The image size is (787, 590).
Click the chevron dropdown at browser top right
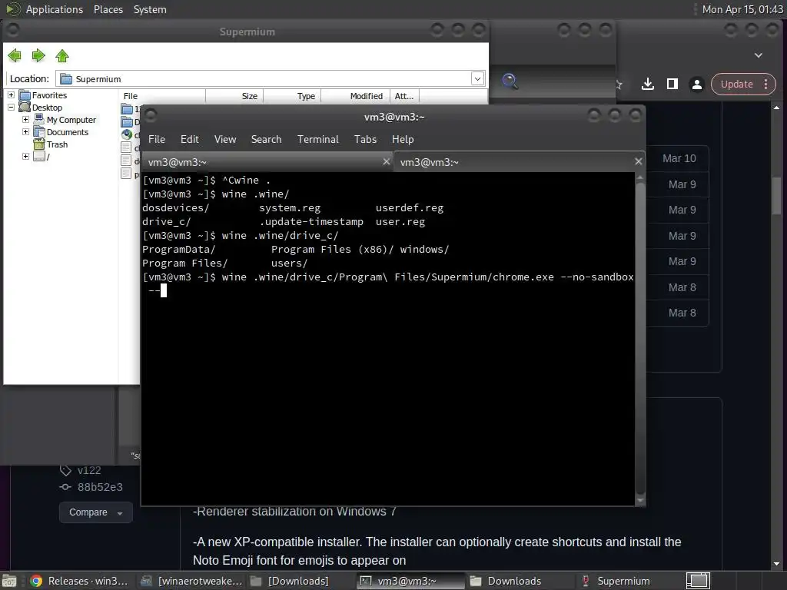coord(759,55)
